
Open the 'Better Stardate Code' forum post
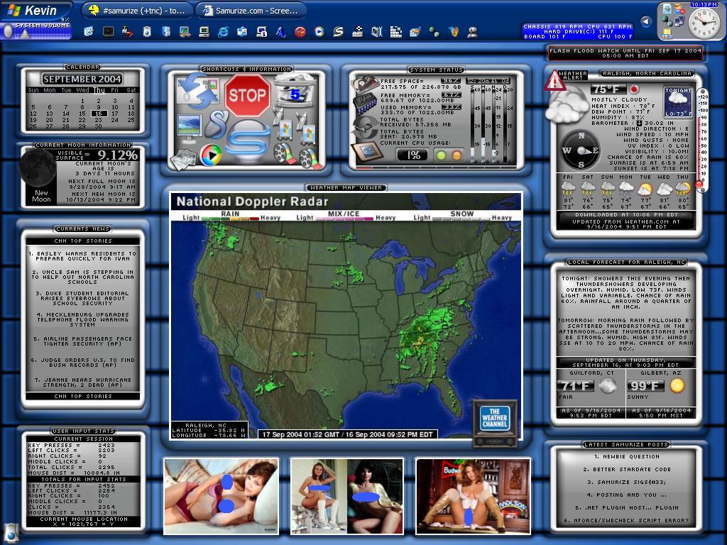click(626, 470)
